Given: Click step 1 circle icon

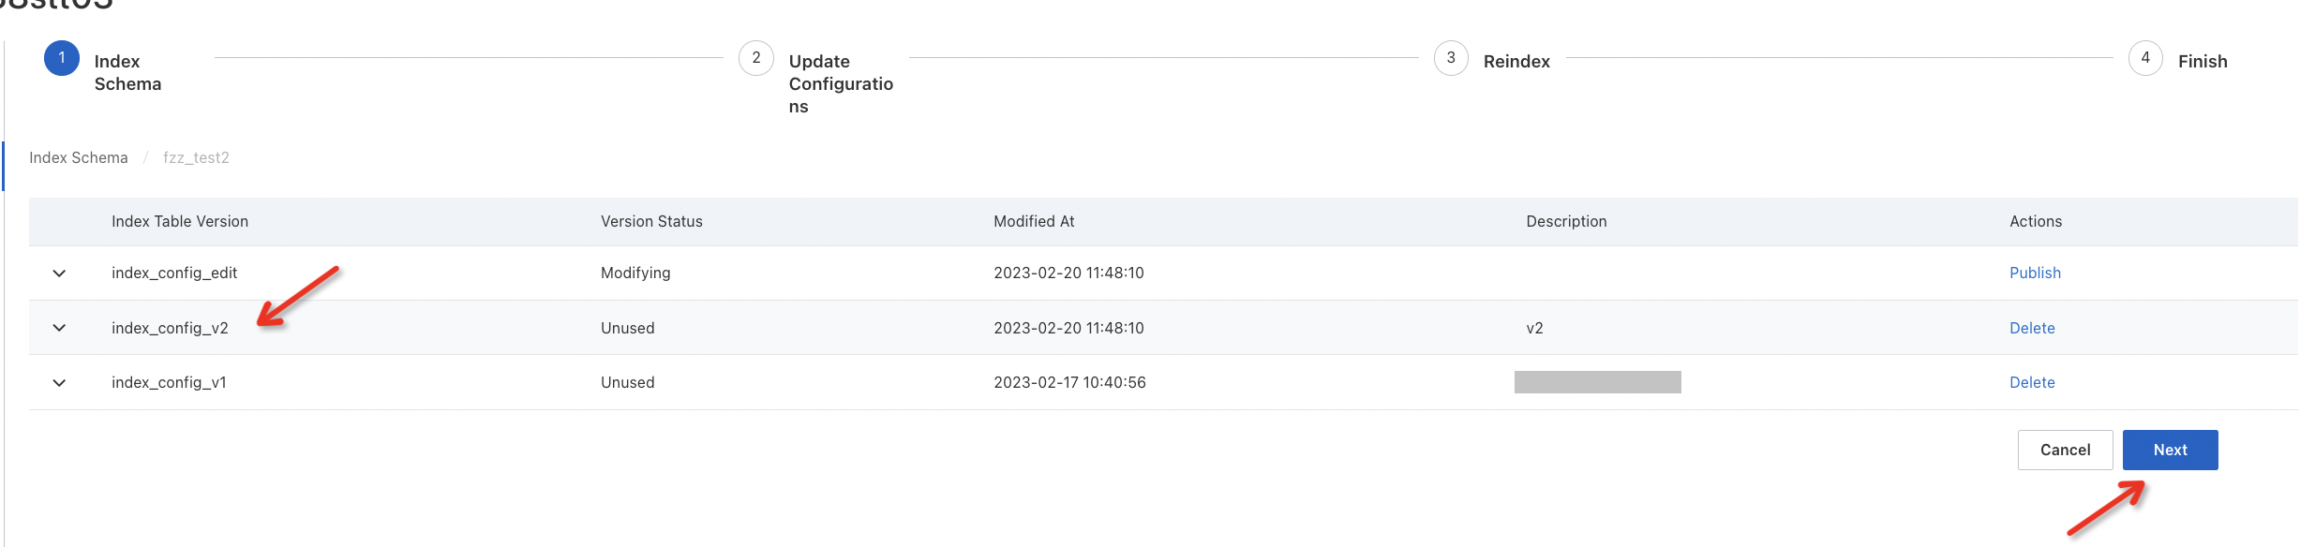Looking at the screenshot, I should point(62,58).
